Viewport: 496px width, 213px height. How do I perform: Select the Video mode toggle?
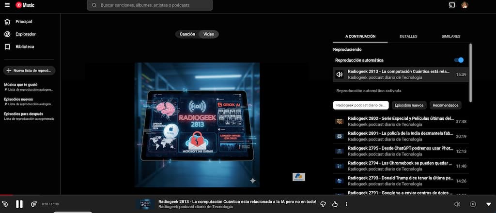(x=209, y=34)
